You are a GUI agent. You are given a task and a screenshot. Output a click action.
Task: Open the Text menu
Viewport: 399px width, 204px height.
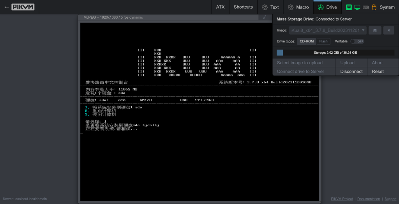pos(270,7)
